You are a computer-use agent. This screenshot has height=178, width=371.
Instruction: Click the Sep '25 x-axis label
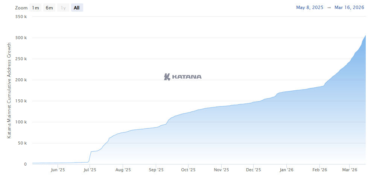pyautogui.click(x=155, y=170)
